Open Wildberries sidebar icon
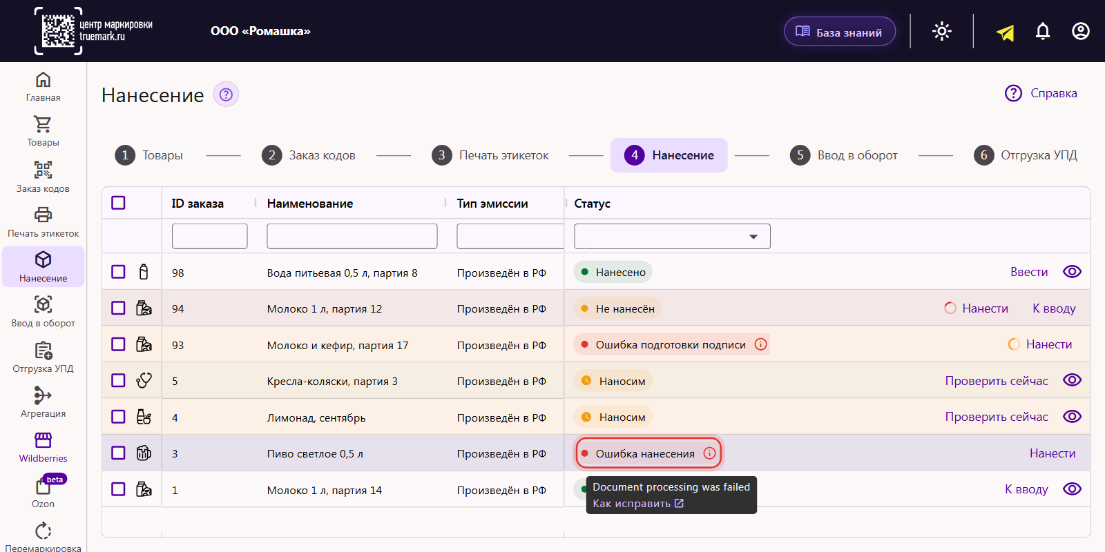Screen dimensions: 1105x552 pos(43,440)
